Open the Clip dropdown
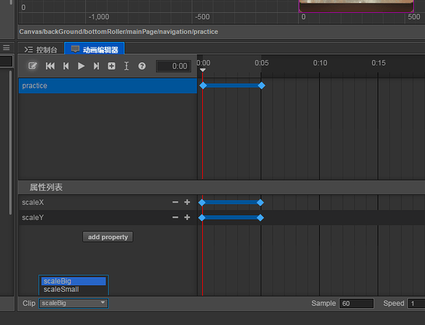 click(74, 303)
